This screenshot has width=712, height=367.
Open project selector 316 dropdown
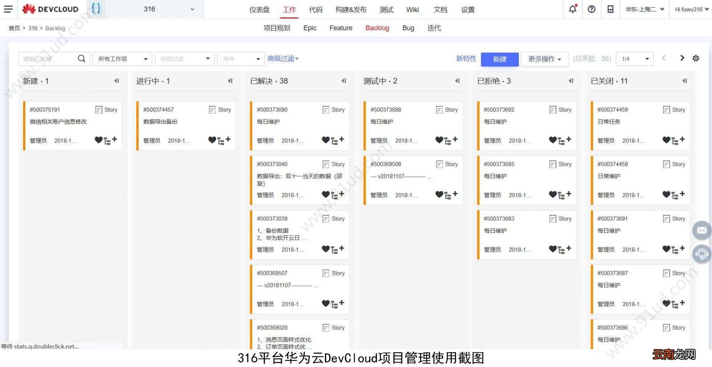pos(155,9)
